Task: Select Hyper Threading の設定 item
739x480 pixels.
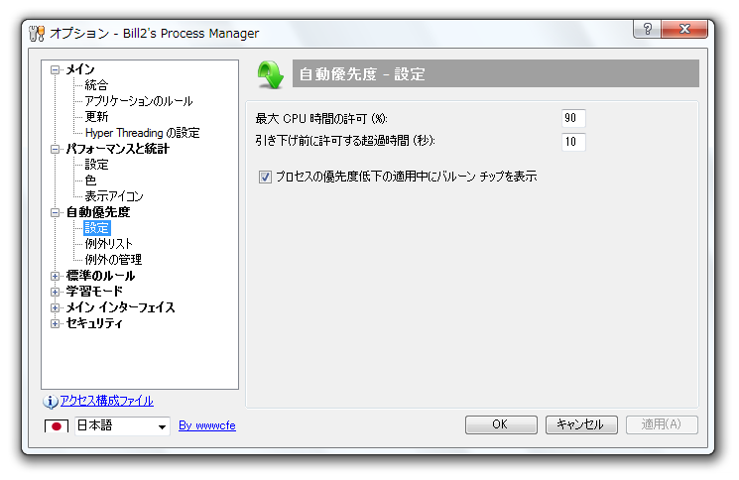Action: (x=142, y=133)
